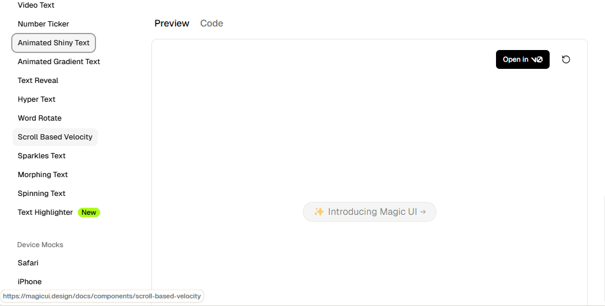Open iPhone device mock page
Image resolution: width=605 pixels, height=306 pixels.
(29, 282)
